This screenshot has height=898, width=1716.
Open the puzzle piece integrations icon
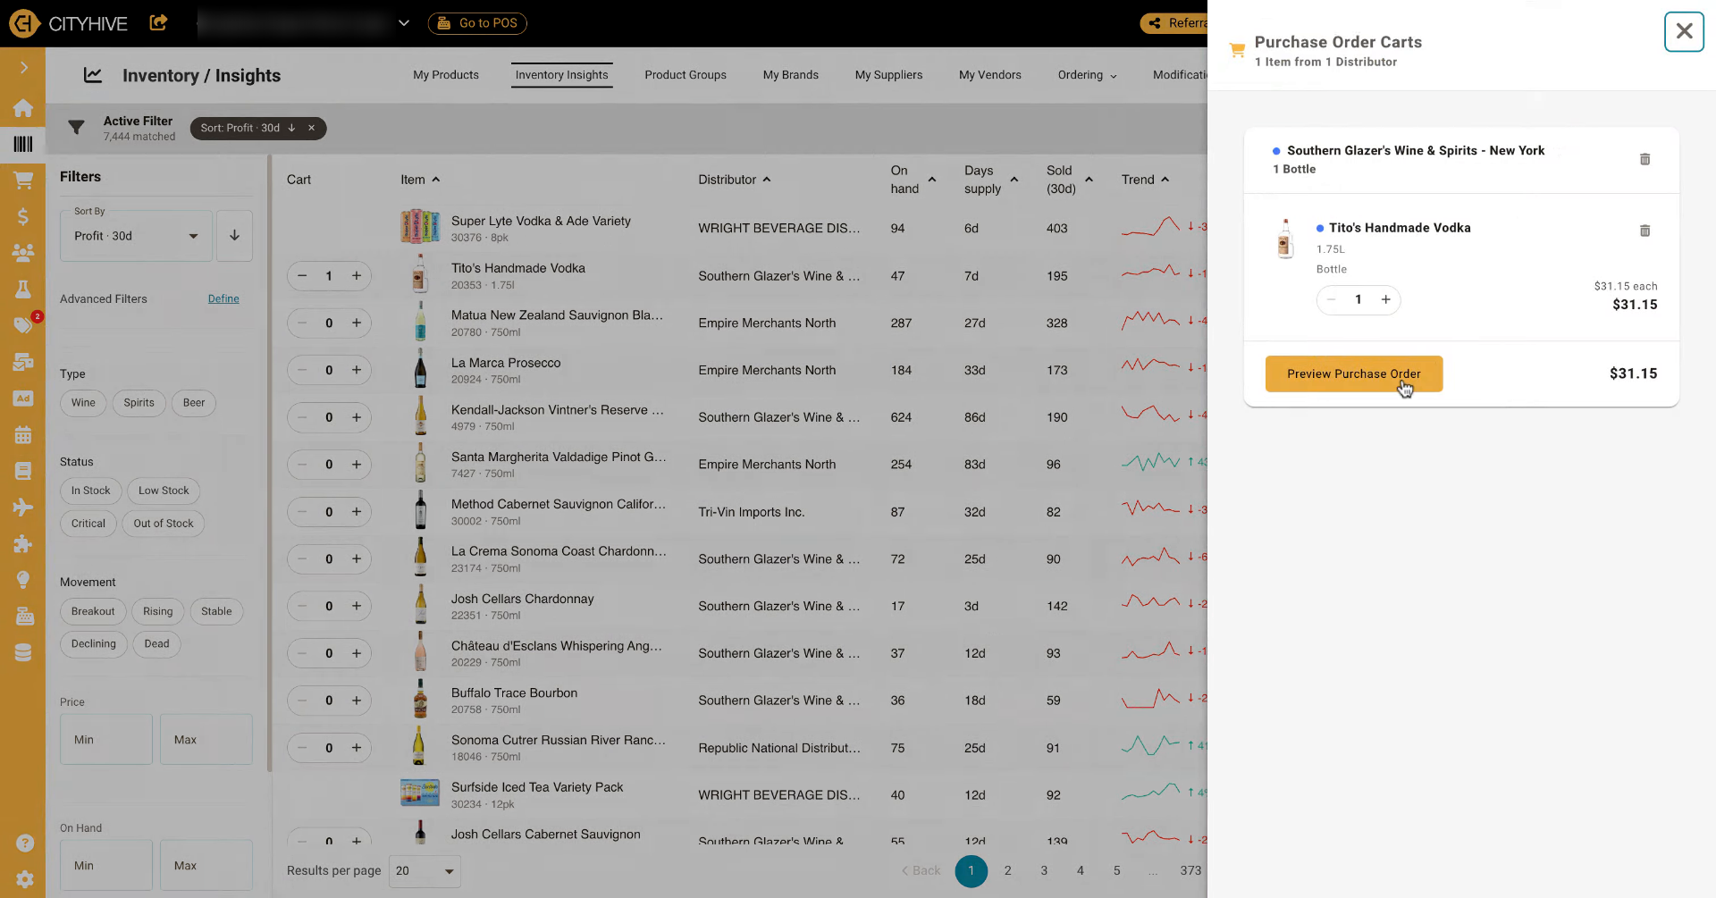tap(23, 544)
